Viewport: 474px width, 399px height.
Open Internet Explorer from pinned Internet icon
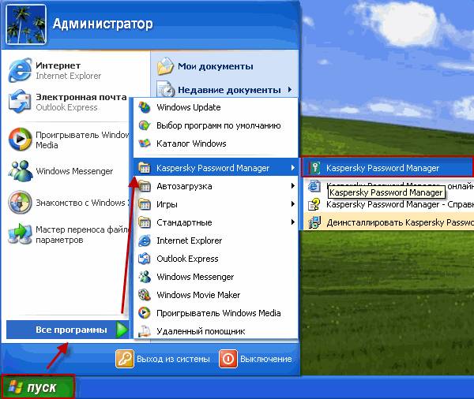pos(20,70)
